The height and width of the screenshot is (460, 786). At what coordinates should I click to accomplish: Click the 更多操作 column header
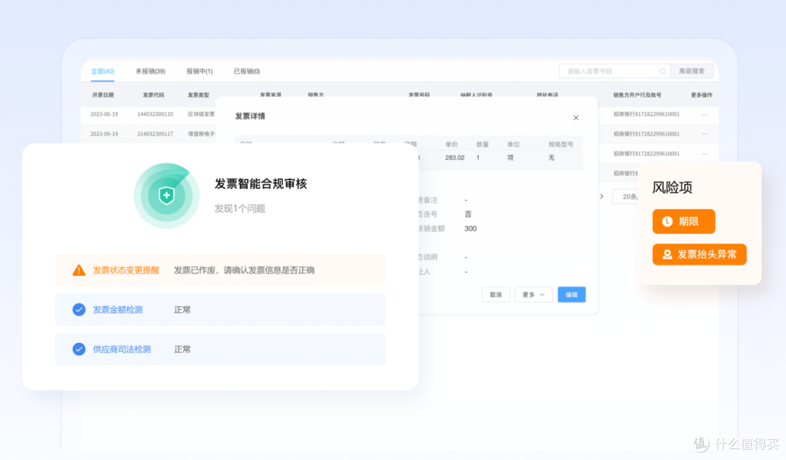[x=702, y=94]
